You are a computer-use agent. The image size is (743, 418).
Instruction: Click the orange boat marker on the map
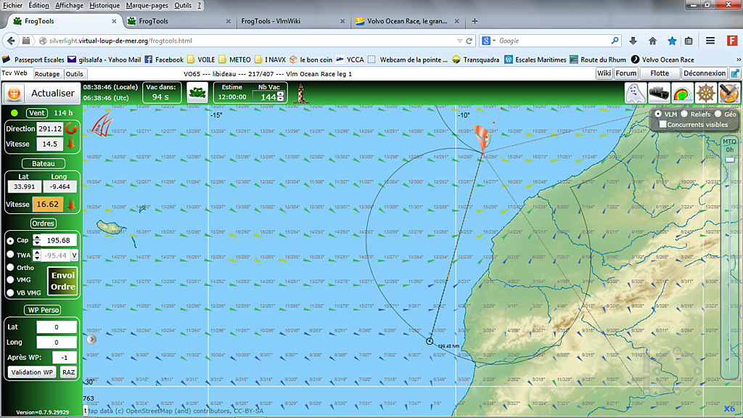click(x=482, y=138)
